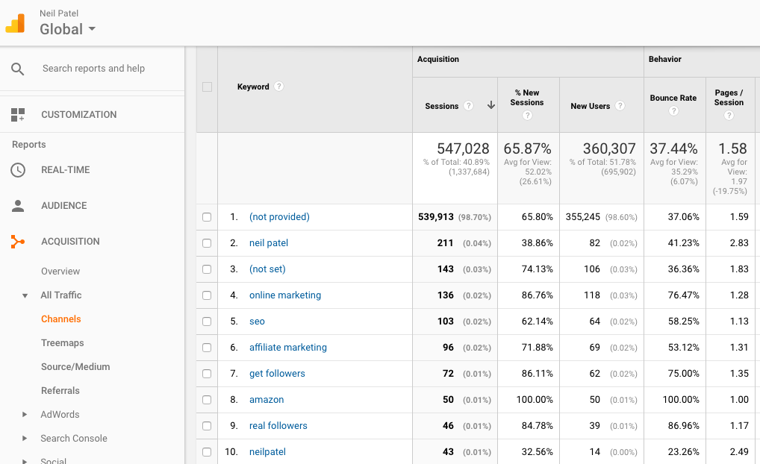The width and height of the screenshot is (760, 464).
Task: Select the Audience person icon
Action: tap(17, 205)
